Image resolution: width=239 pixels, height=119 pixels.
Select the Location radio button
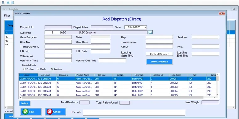pyautogui.click(x=52, y=69)
